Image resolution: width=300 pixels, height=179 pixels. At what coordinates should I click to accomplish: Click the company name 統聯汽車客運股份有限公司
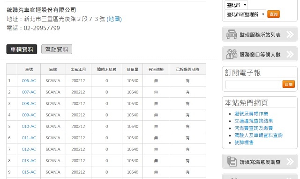[41, 10]
